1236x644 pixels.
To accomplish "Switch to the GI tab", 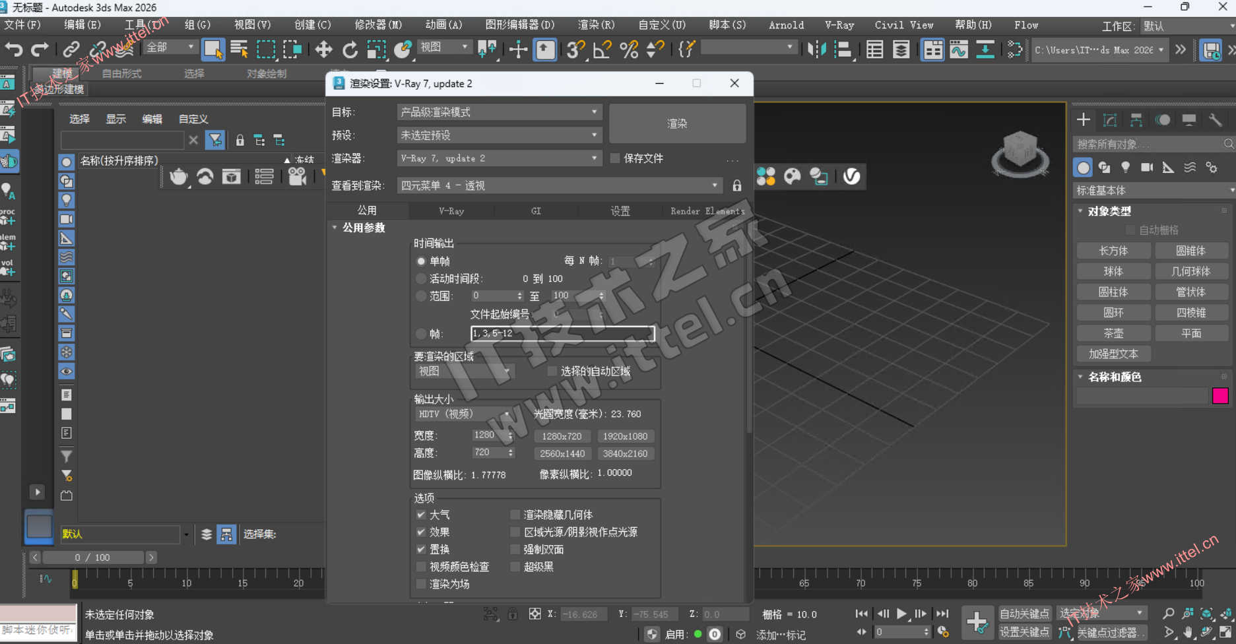I will [536, 211].
